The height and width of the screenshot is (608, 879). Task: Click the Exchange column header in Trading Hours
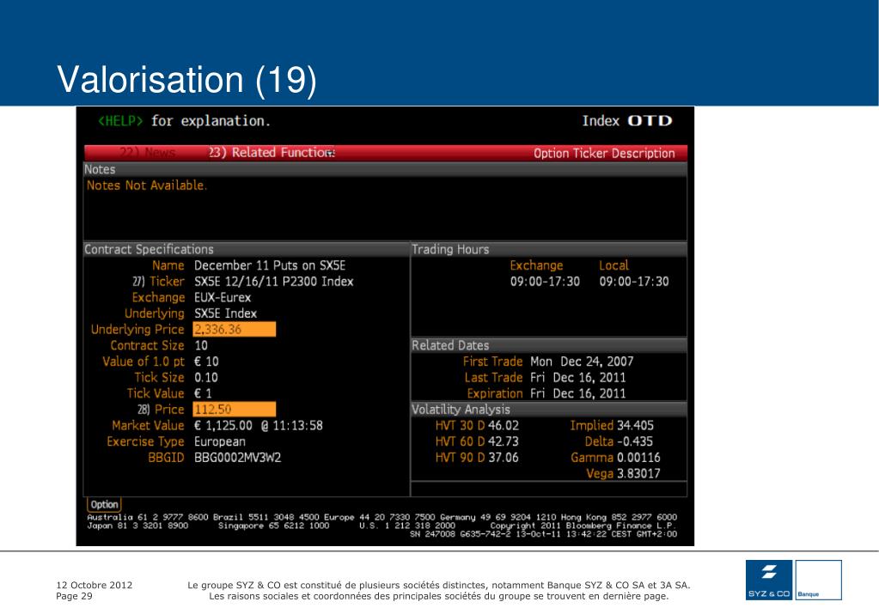click(536, 265)
